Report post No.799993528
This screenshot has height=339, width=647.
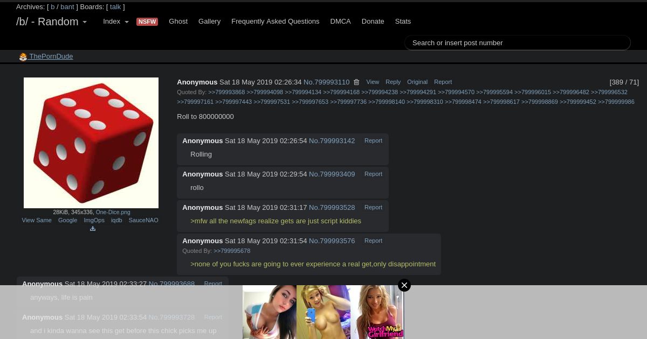tap(373, 208)
